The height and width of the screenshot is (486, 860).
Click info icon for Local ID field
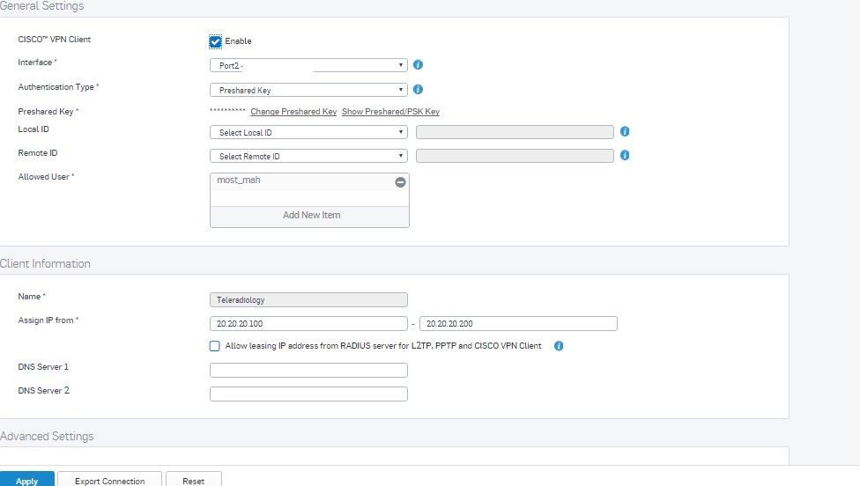point(625,131)
